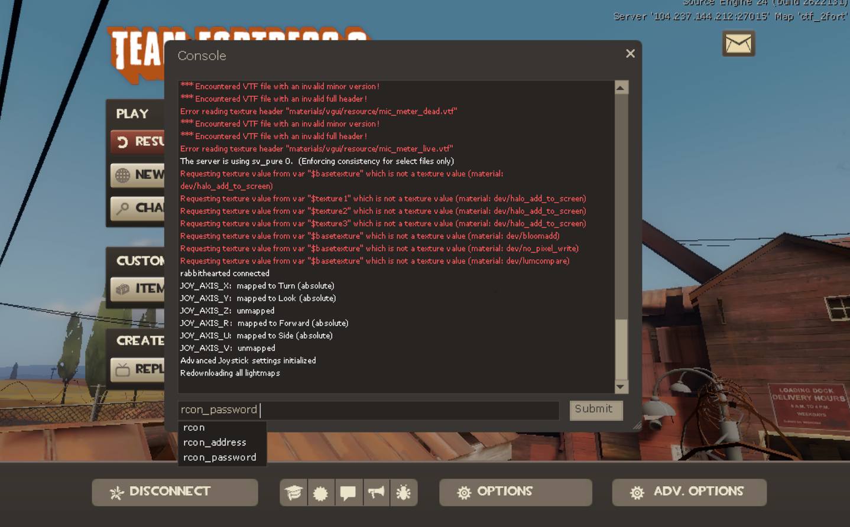Click the envelope notification icon at top right
The image size is (850, 527).
[x=737, y=43]
